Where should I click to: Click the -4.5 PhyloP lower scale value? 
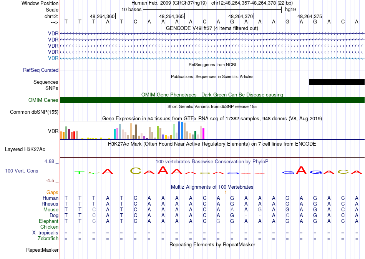point(50,181)
